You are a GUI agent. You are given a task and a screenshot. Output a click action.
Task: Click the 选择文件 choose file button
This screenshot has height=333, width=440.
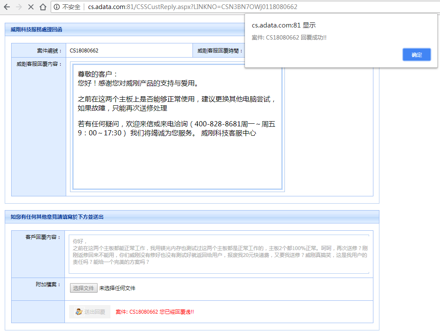point(84,288)
